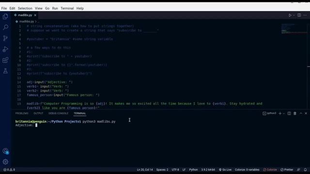Open the Run menu

click(x=55, y=8)
